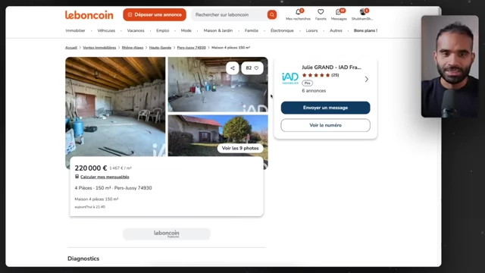Open the Autres category menu
Screen dimensions: 485x273
(336, 30)
